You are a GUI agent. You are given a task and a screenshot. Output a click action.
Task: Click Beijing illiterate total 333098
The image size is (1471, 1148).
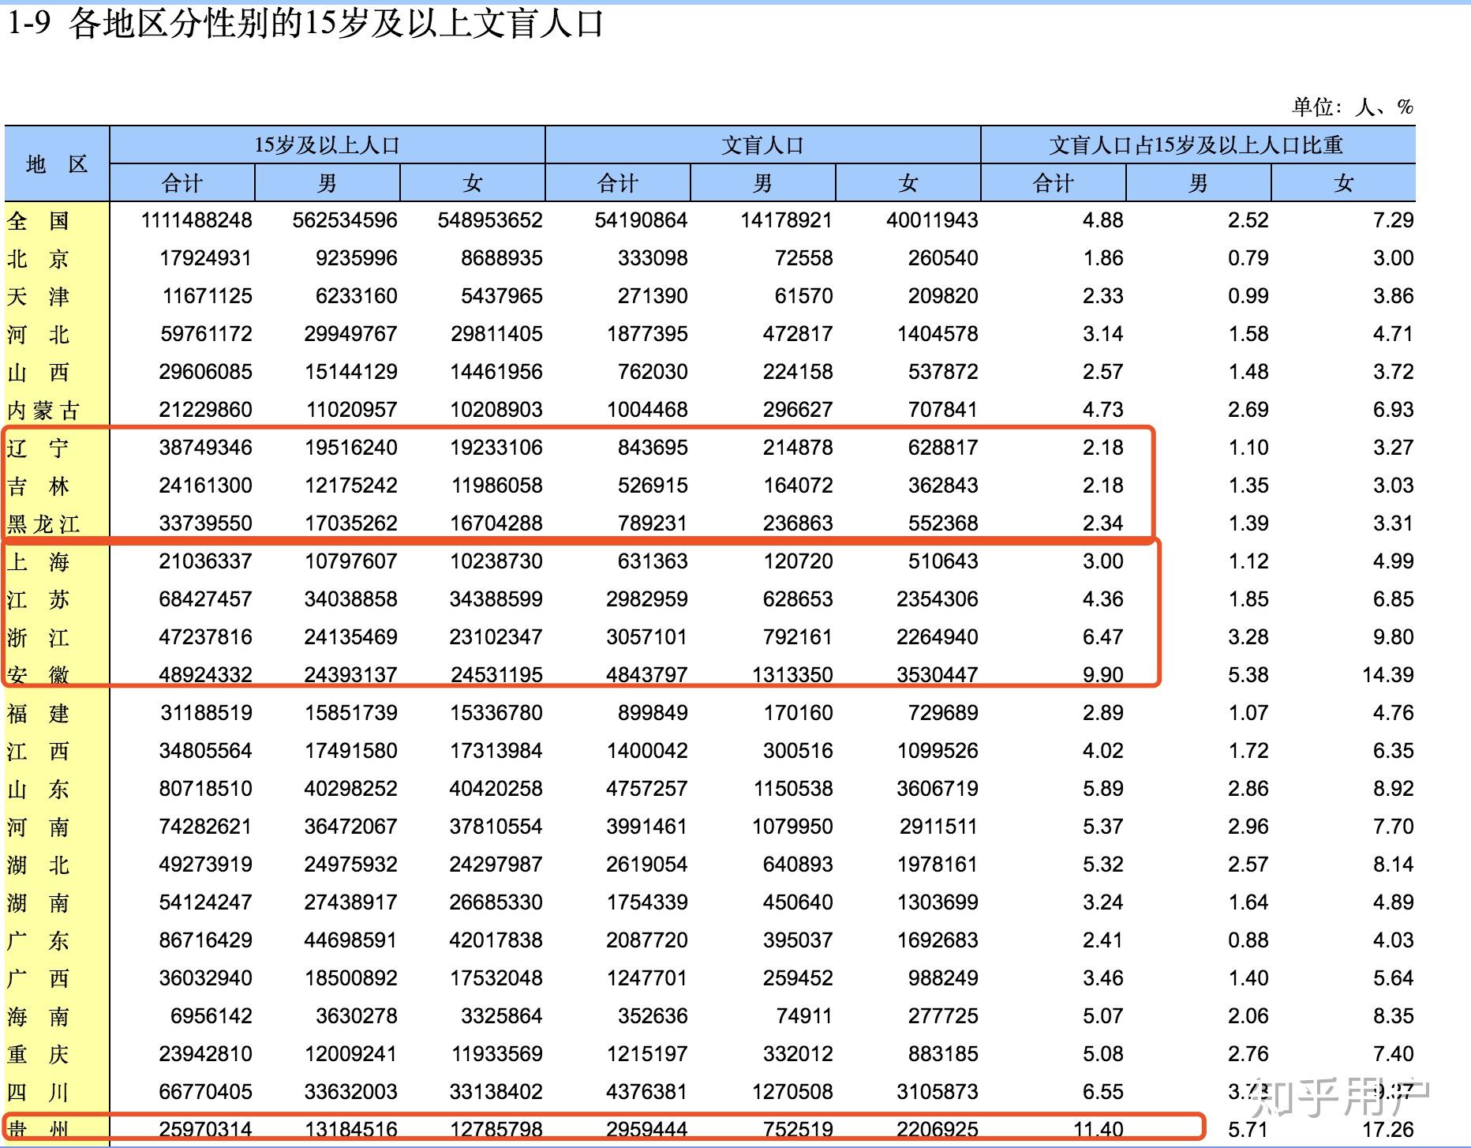tap(653, 258)
